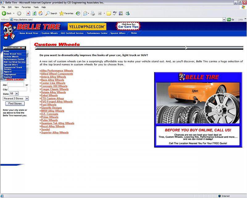Open the Messenger people icon

128,13
